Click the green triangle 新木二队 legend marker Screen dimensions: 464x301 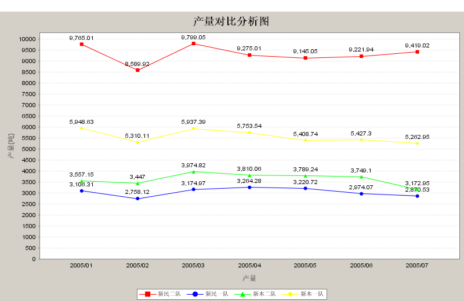(x=242, y=294)
